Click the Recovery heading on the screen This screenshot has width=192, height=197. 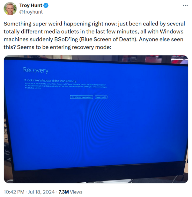coord(36,70)
